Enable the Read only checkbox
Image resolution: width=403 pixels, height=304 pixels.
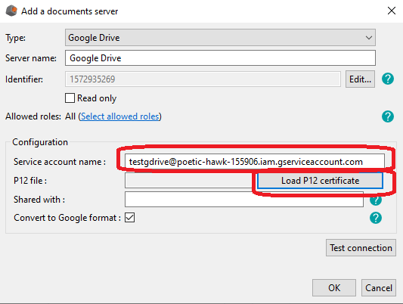pyautogui.click(x=70, y=98)
